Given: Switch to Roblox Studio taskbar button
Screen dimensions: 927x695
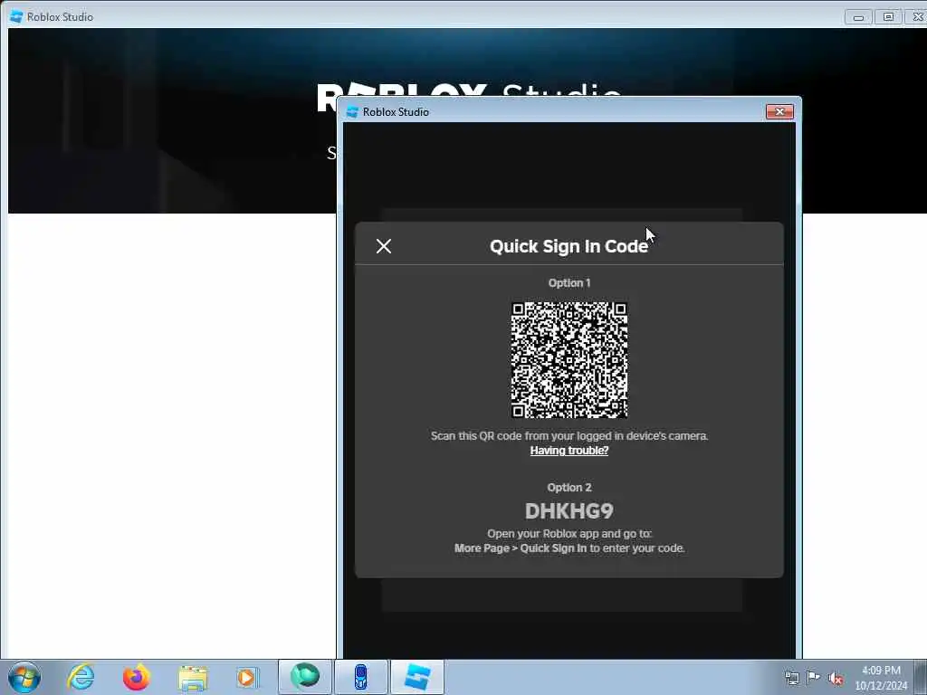Looking at the screenshot, I should (x=417, y=677).
